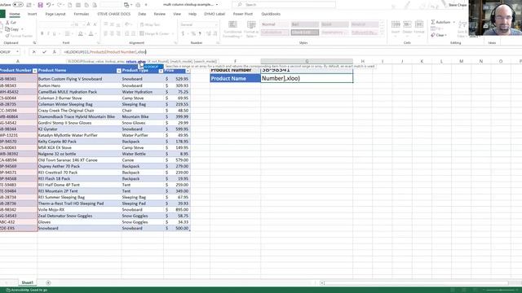Click the Merge & Center button

point(155,33)
